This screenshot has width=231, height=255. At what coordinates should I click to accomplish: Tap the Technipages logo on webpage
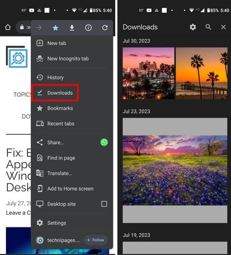point(17,57)
